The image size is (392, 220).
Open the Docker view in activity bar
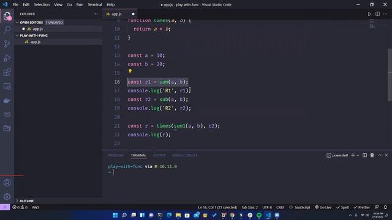click(x=7, y=100)
